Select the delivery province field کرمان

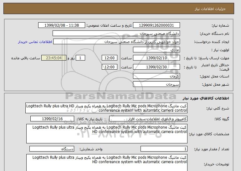click(x=156, y=76)
